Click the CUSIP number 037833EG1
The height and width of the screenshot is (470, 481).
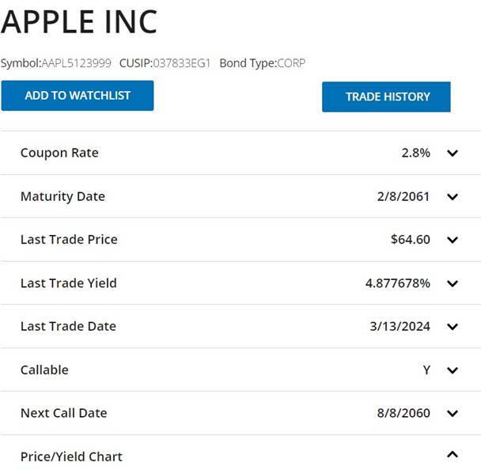(181, 63)
